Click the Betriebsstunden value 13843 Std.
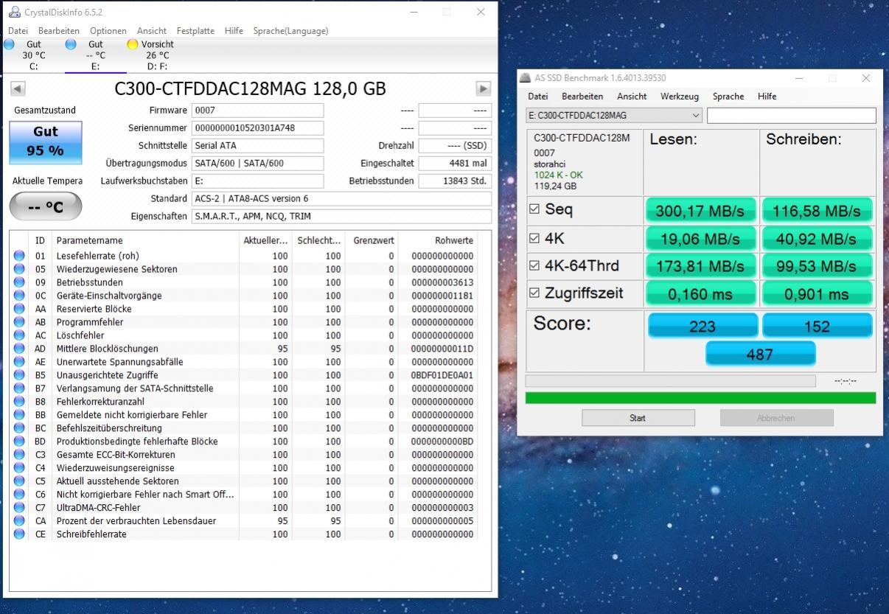Screen dimensions: 889x614 click(x=455, y=181)
